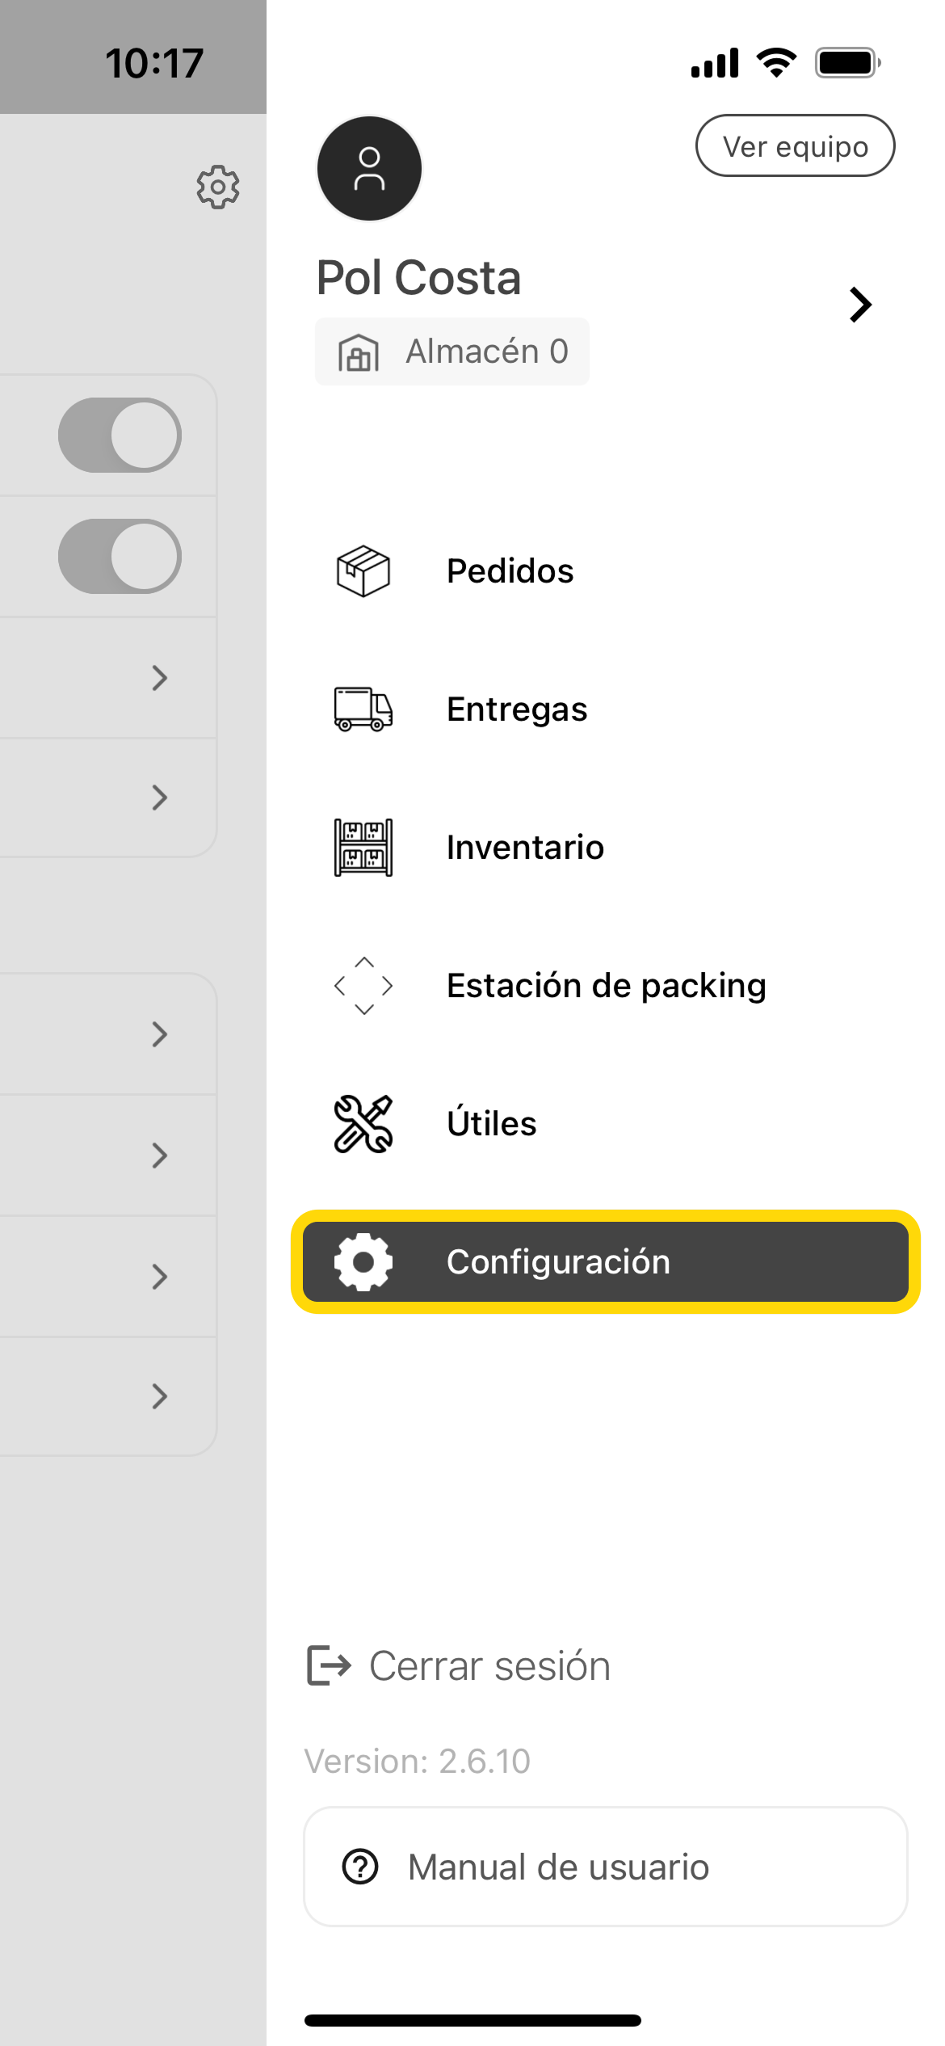Toggle the first switch in the left panel
This screenshot has width=945, height=2046.
(118, 434)
